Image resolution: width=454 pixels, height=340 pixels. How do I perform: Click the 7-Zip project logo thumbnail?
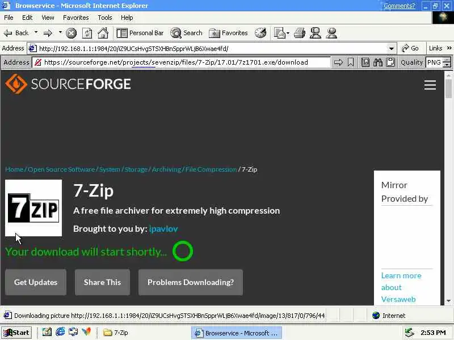[x=33, y=208]
